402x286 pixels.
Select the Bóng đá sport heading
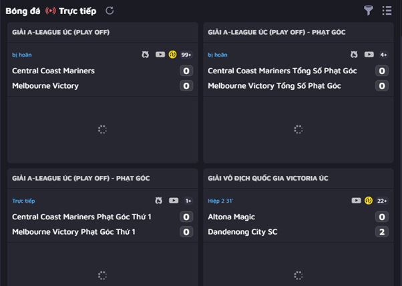(x=23, y=11)
